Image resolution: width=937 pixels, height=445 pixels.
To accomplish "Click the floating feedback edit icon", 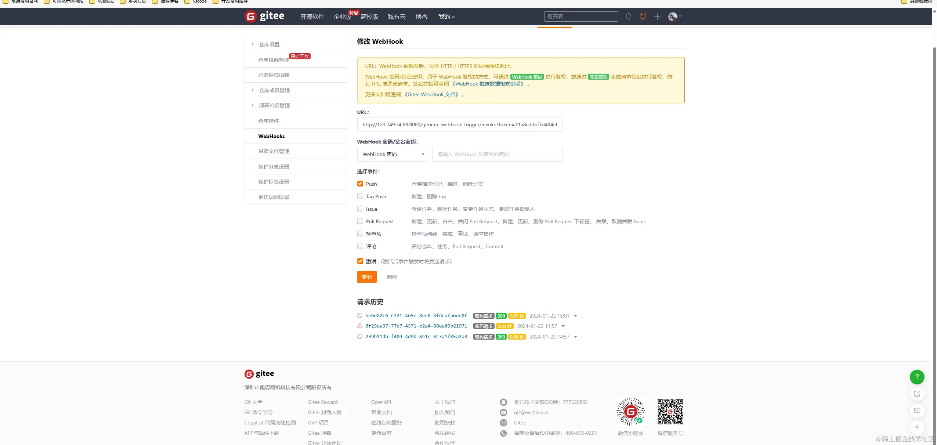I will (x=917, y=394).
